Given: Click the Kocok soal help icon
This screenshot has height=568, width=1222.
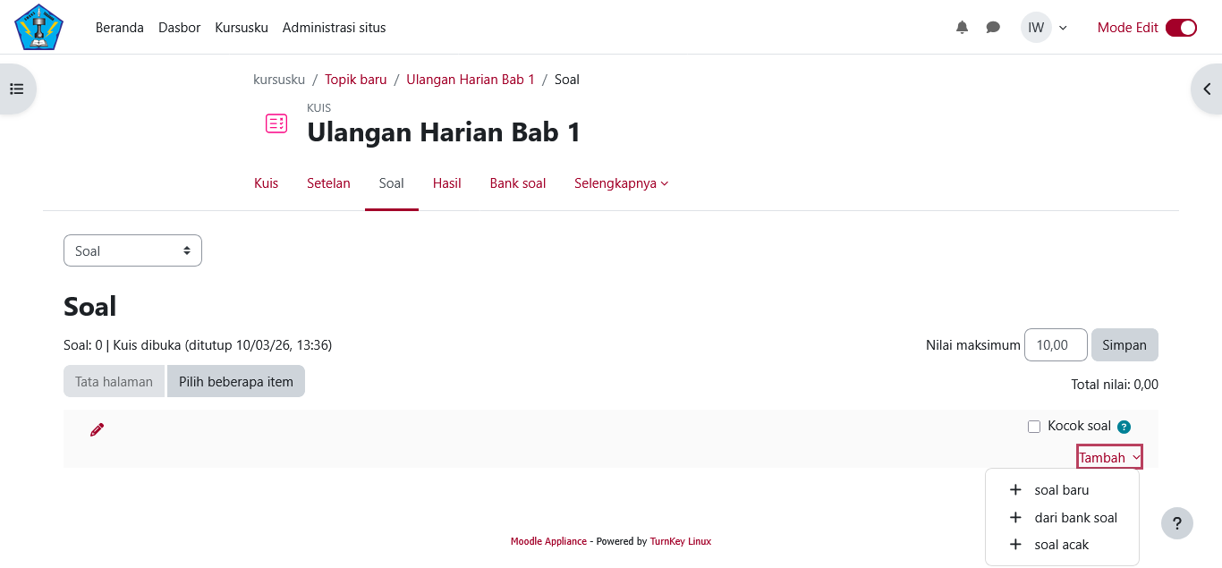Looking at the screenshot, I should coord(1124,427).
